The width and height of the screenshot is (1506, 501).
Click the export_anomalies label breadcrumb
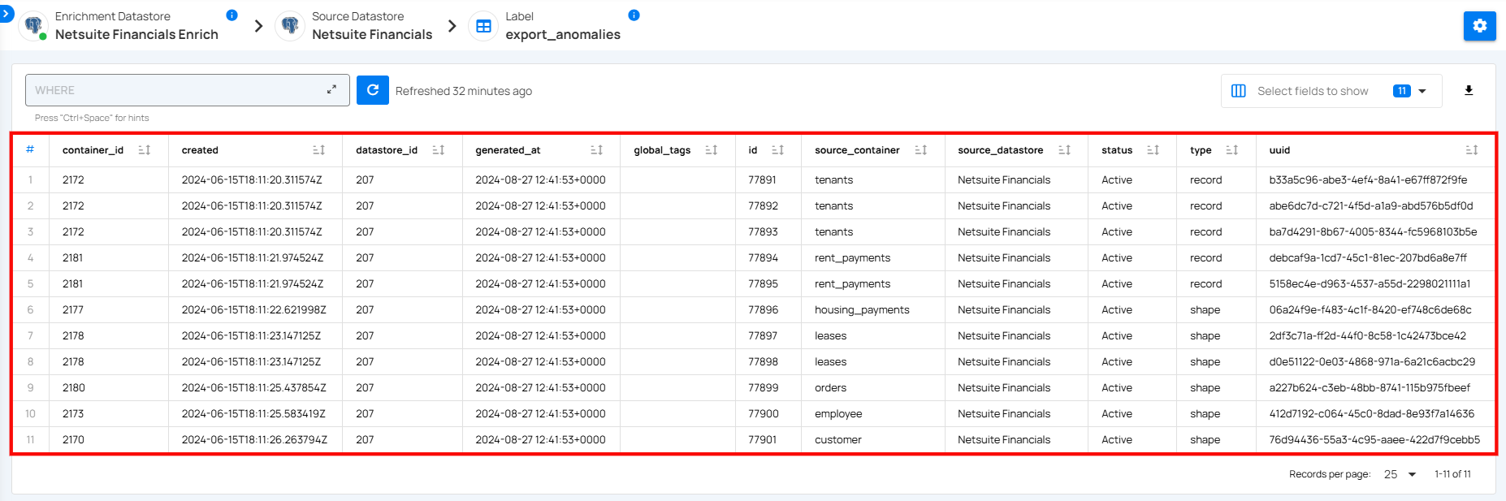tap(563, 34)
